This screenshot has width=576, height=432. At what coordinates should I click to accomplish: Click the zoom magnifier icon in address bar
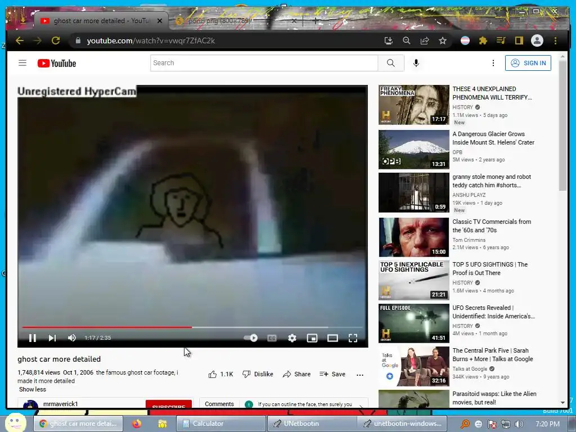click(406, 40)
